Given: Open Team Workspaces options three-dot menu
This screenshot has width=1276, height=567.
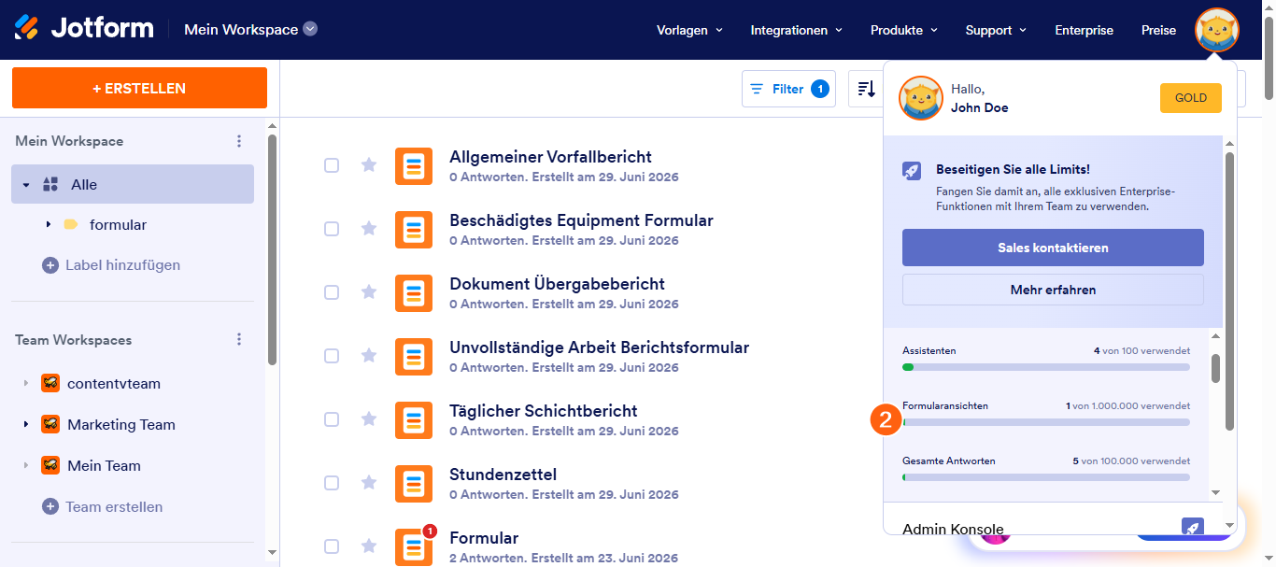Looking at the screenshot, I should click(239, 340).
